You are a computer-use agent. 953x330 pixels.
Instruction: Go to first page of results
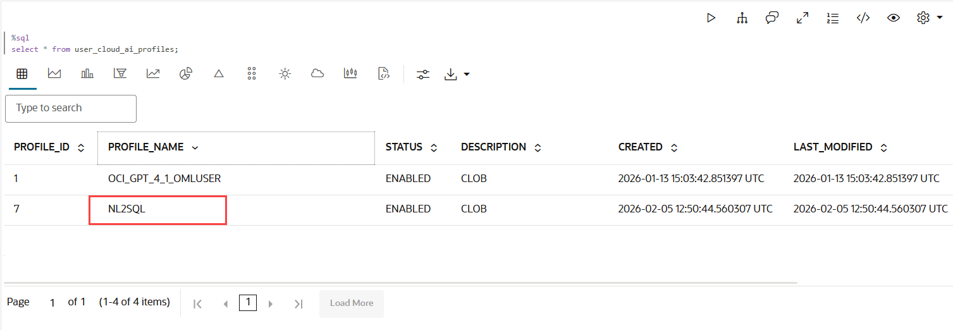pyautogui.click(x=197, y=304)
